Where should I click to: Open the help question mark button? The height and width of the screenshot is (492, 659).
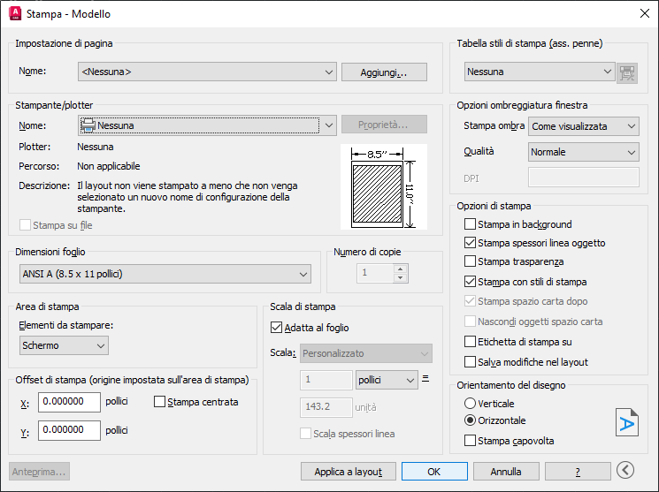(578, 472)
